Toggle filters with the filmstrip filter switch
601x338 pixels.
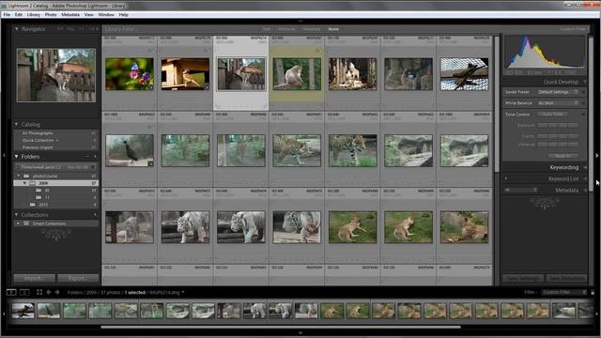pos(593,292)
